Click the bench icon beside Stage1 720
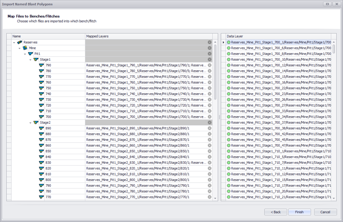 pyautogui.click(x=41, y=105)
